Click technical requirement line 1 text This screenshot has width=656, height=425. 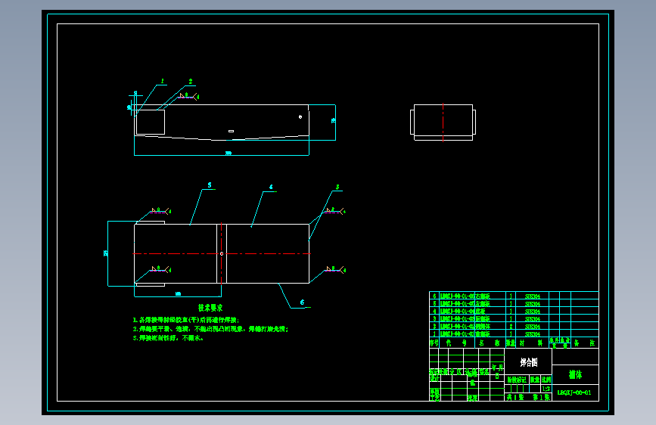tap(186, 320)
